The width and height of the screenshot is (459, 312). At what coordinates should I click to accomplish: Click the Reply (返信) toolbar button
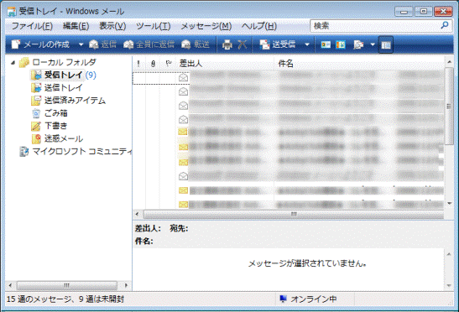click(102, 44)
